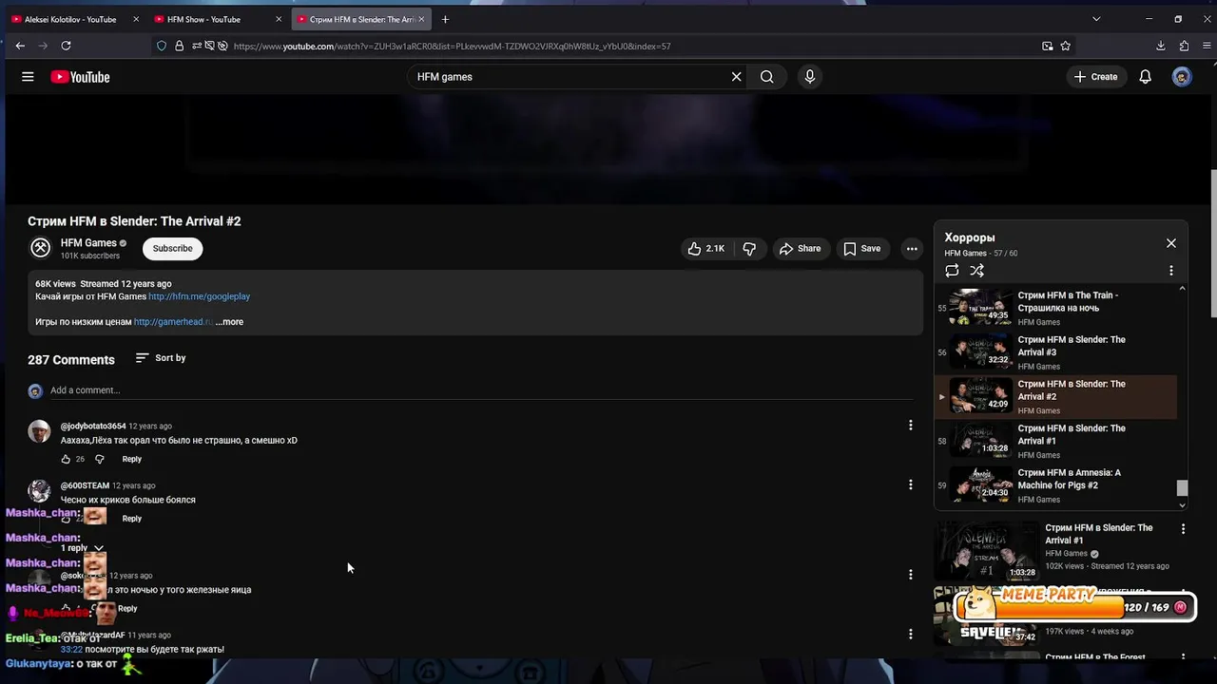This screenshot has height=684, width=1217.
Task: Close the HFM Show - YouTube tab
Action: [279, 19]
